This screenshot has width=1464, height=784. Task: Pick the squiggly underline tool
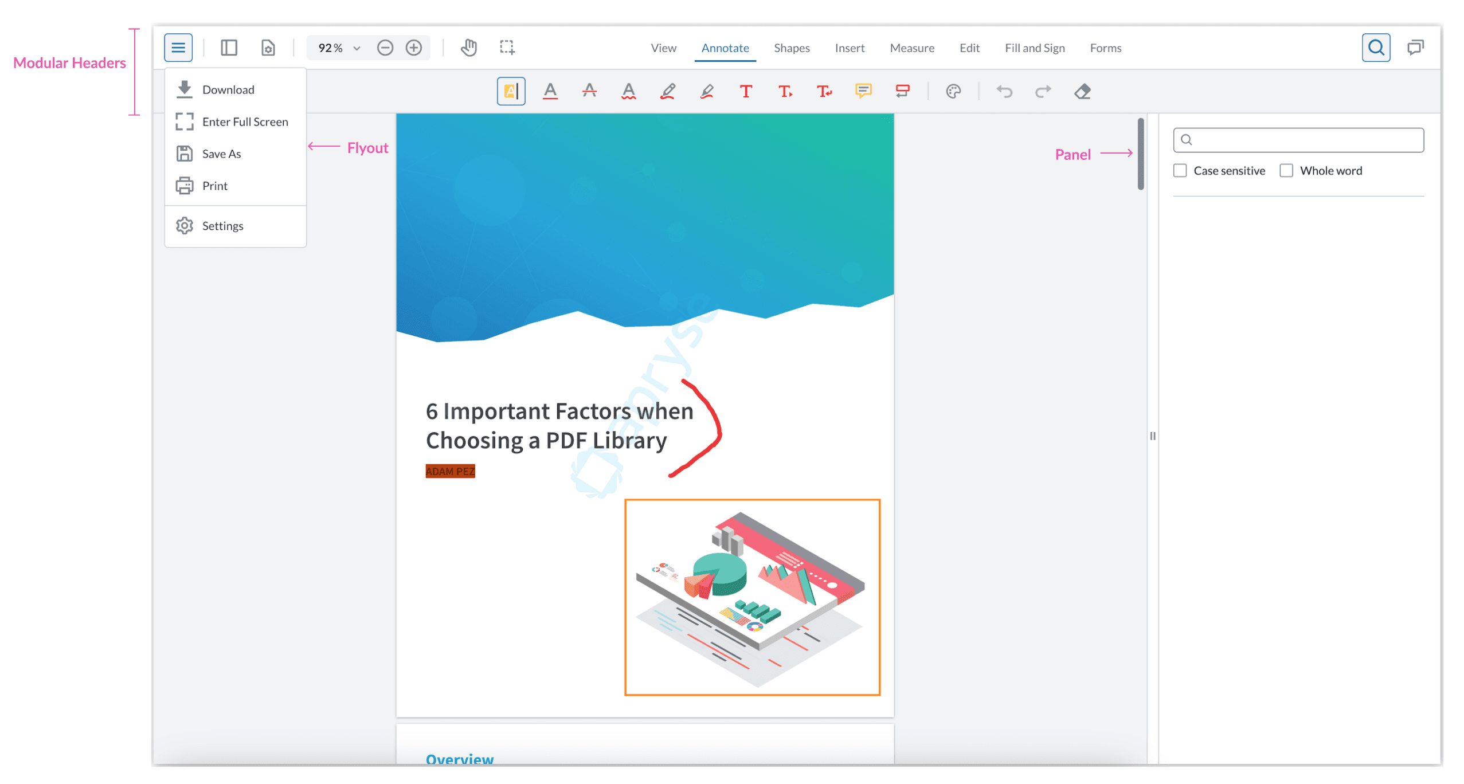click(x=628, y=91)
